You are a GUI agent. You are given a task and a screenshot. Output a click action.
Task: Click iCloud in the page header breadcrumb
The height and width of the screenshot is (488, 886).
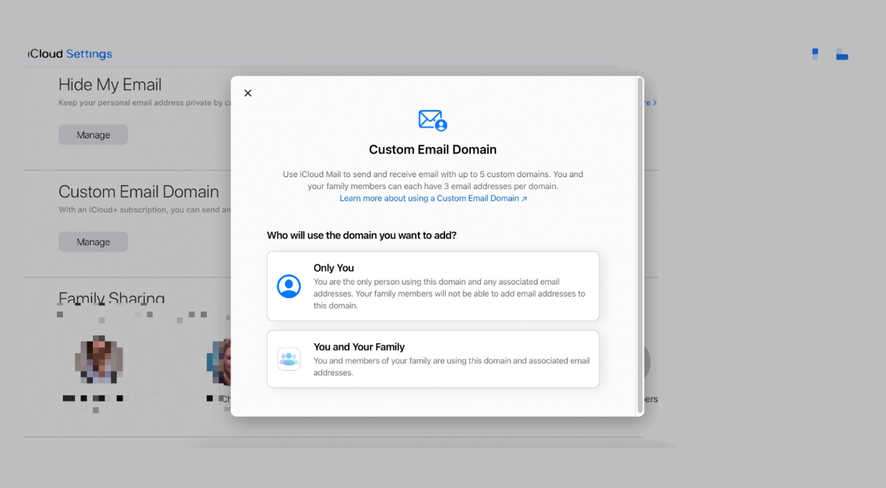point(44,54)
